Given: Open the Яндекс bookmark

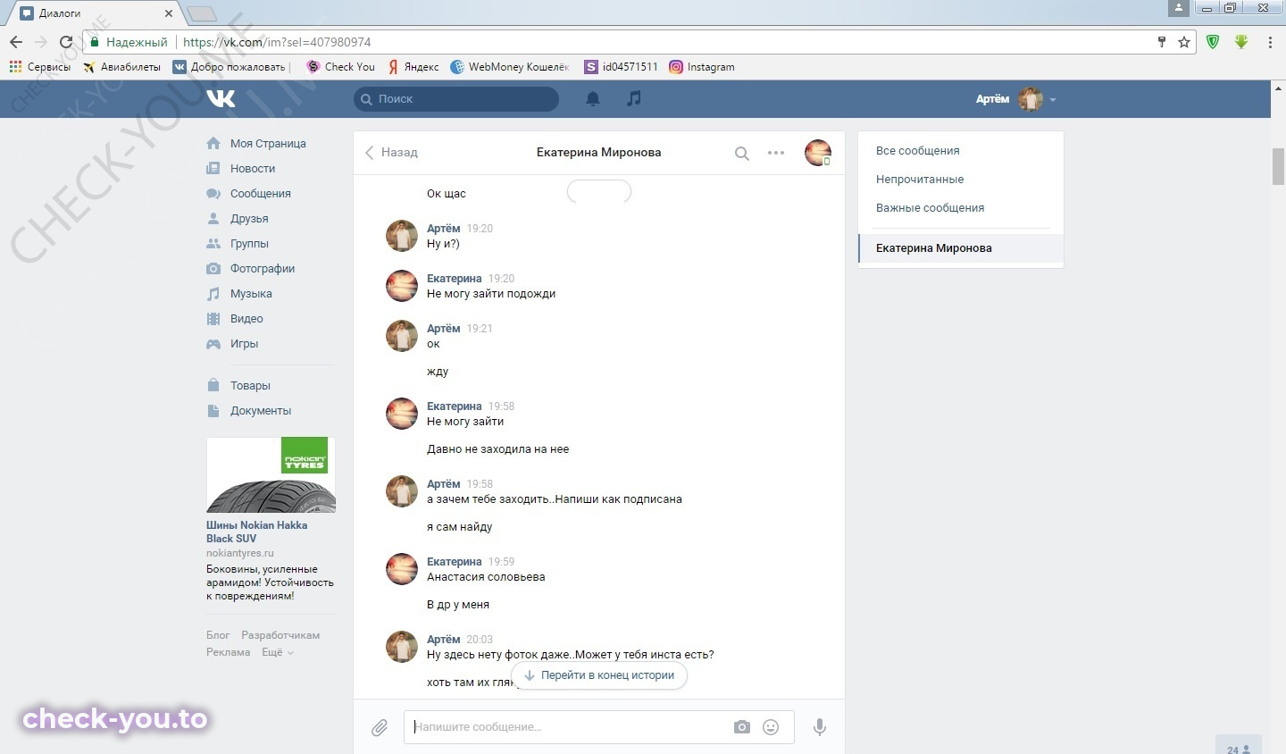Looking at the screenshot, I should point(413,67).
